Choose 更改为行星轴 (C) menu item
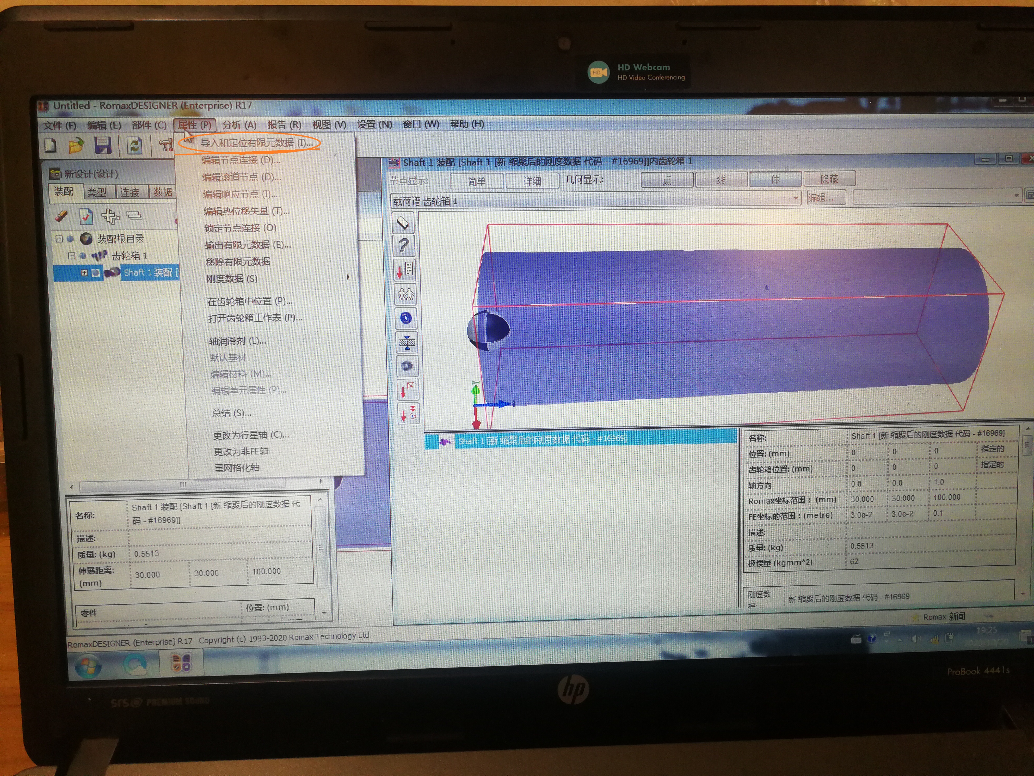The height and width of the screenshot is (776, 1034). pos(251,435)
